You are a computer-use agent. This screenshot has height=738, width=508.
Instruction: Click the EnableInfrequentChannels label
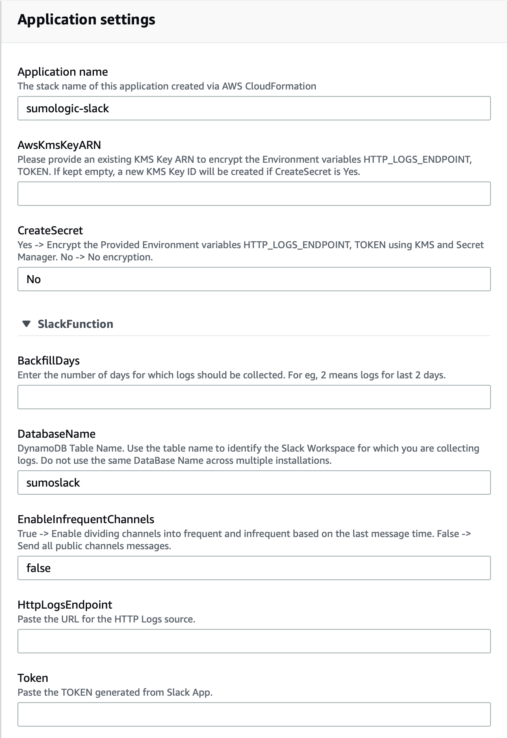click(86, 520)
